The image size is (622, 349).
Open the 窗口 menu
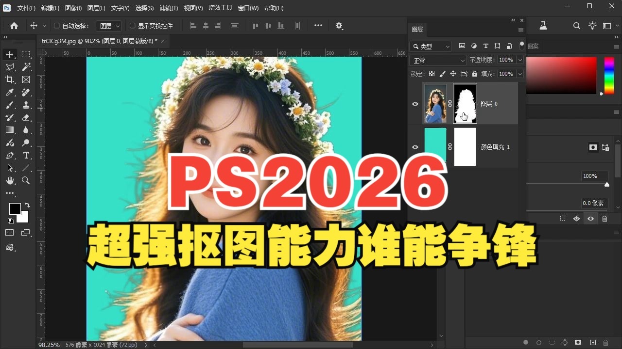(248, 8)
